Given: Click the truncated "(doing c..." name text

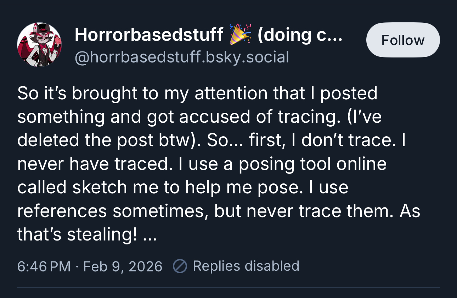Looking at the screenshot, I should click(x=300, y=34).
